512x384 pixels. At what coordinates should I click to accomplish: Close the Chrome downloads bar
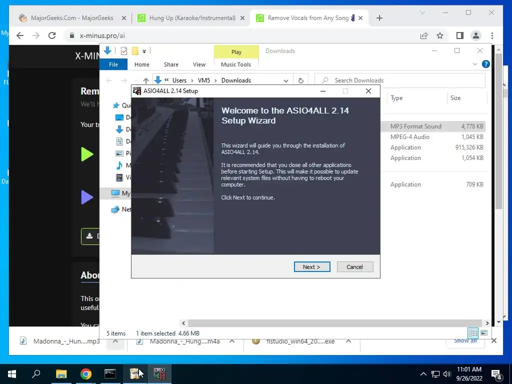click(493, 341)
